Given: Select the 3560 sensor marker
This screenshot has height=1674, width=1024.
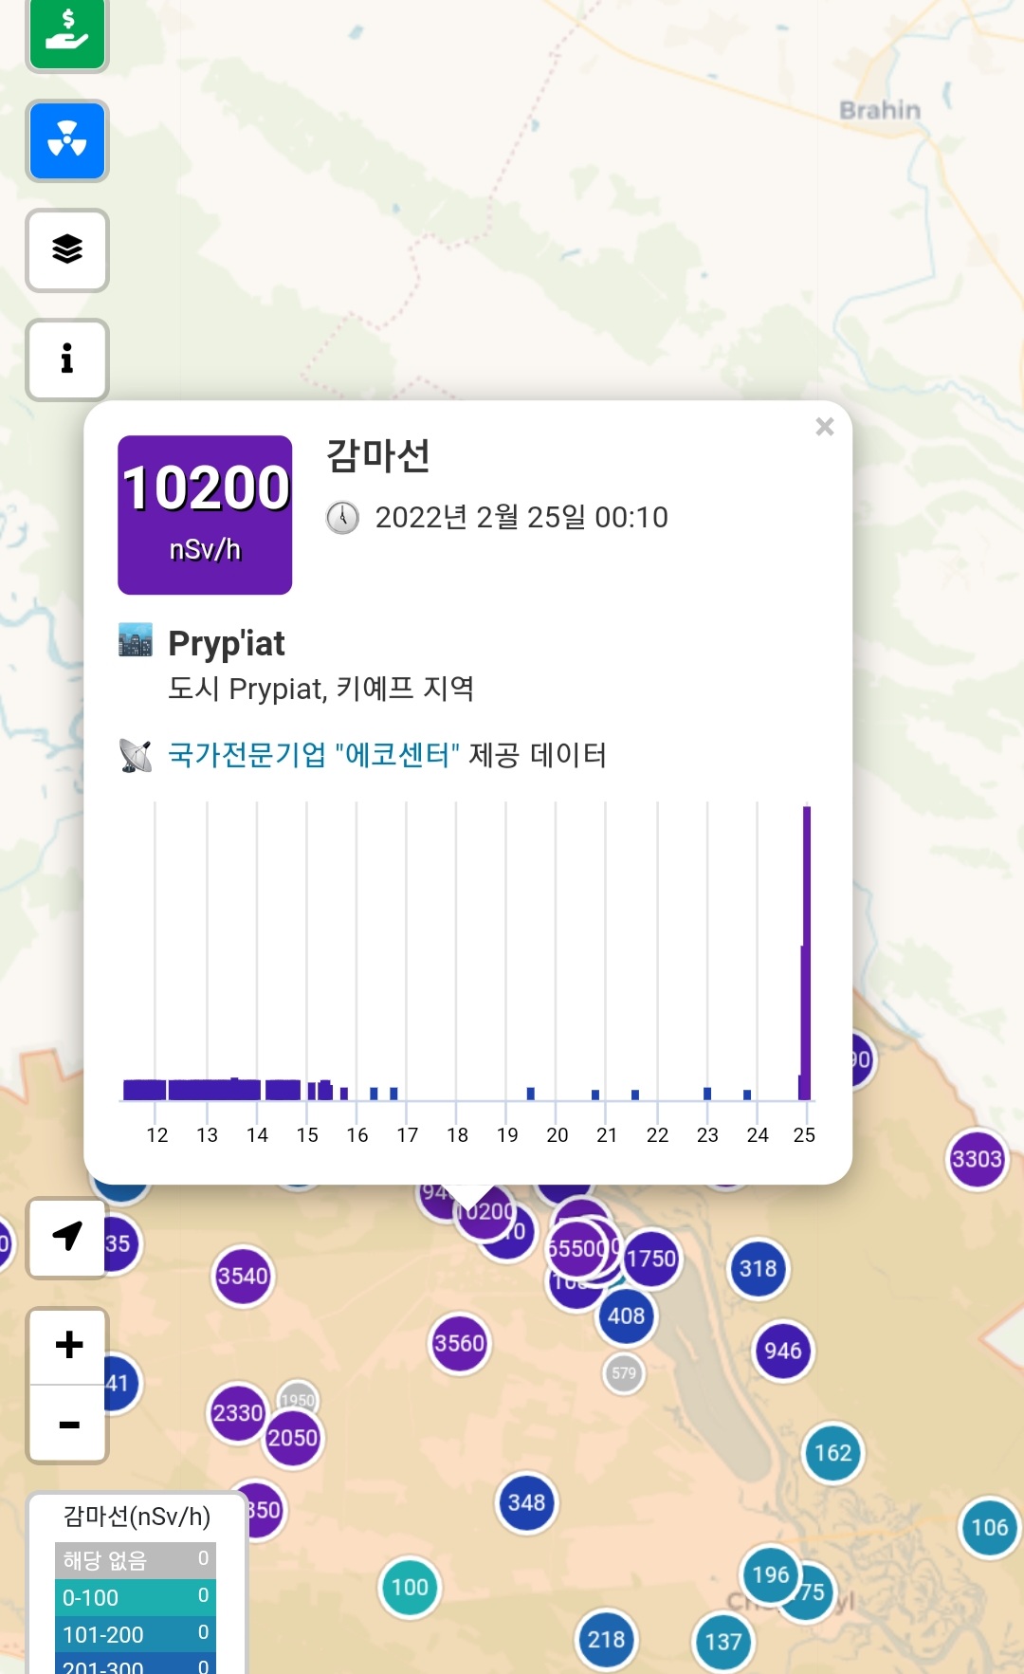Looking at the screenshot, I should pos(459,1343).
